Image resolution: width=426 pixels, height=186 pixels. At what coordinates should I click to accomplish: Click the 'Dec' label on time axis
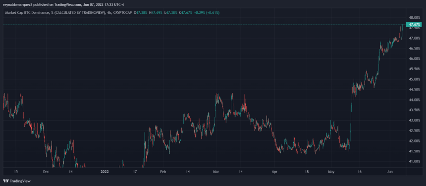click(x=46, y=172)
